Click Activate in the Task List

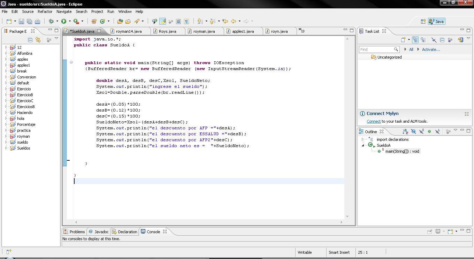coord(431,49)
